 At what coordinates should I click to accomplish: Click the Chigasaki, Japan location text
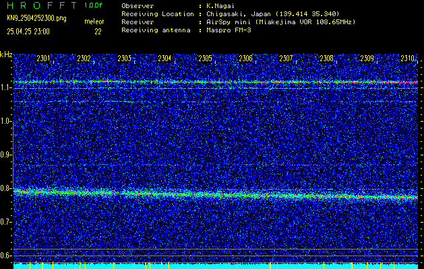(272, 14)
